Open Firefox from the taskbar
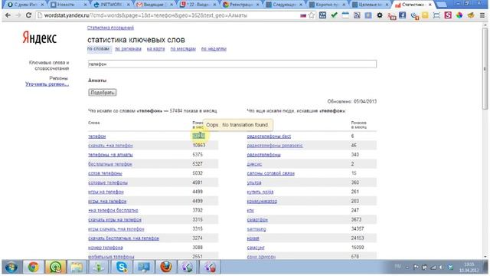490x276 pixels. [x=166, y=268]
